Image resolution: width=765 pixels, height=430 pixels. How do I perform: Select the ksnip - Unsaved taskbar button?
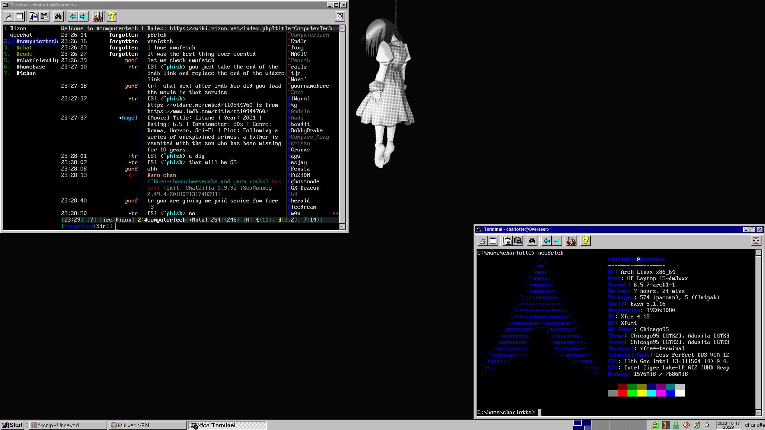pyautogui.click(x=68, y=425)
